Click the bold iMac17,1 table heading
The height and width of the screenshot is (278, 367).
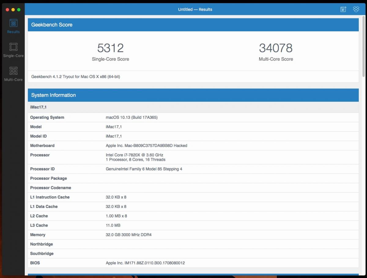(x=38, y=107)
